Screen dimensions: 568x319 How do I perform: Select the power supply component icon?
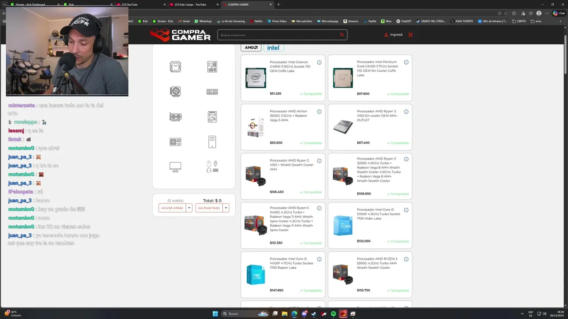point(175,142)
